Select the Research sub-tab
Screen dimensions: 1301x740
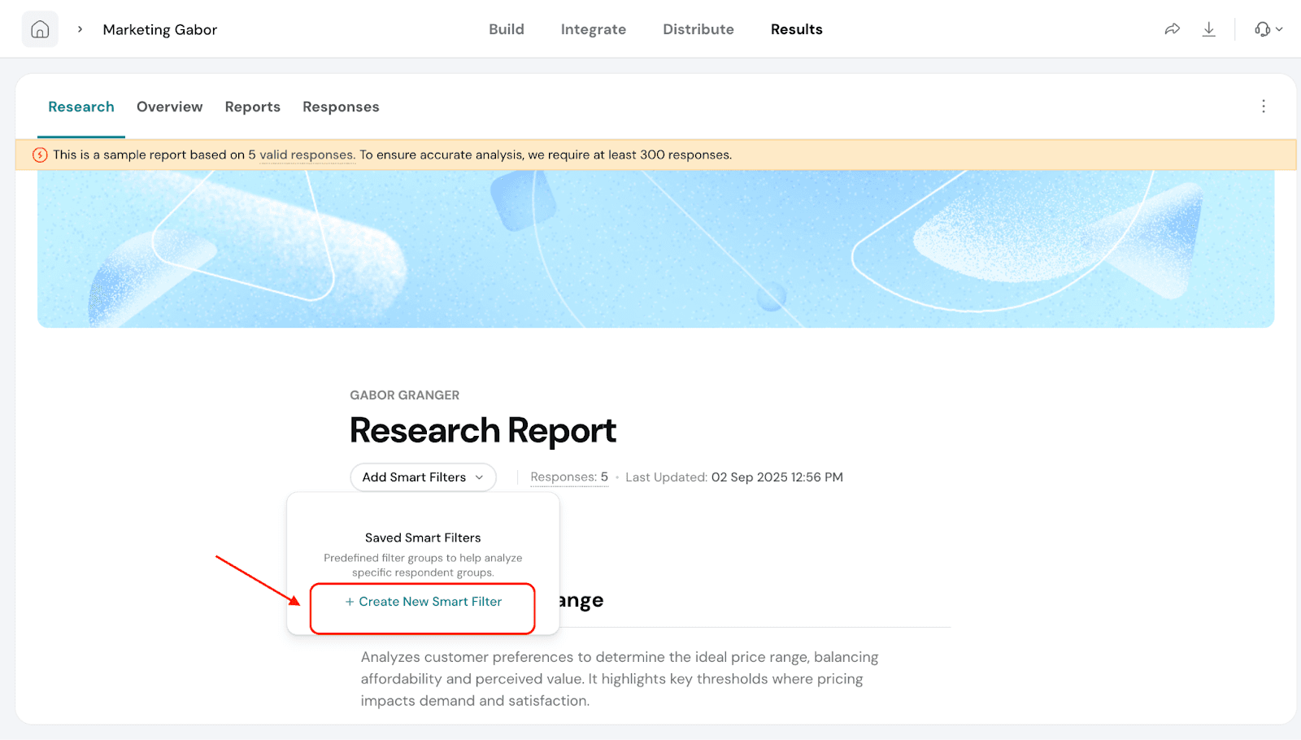[81, 107]
